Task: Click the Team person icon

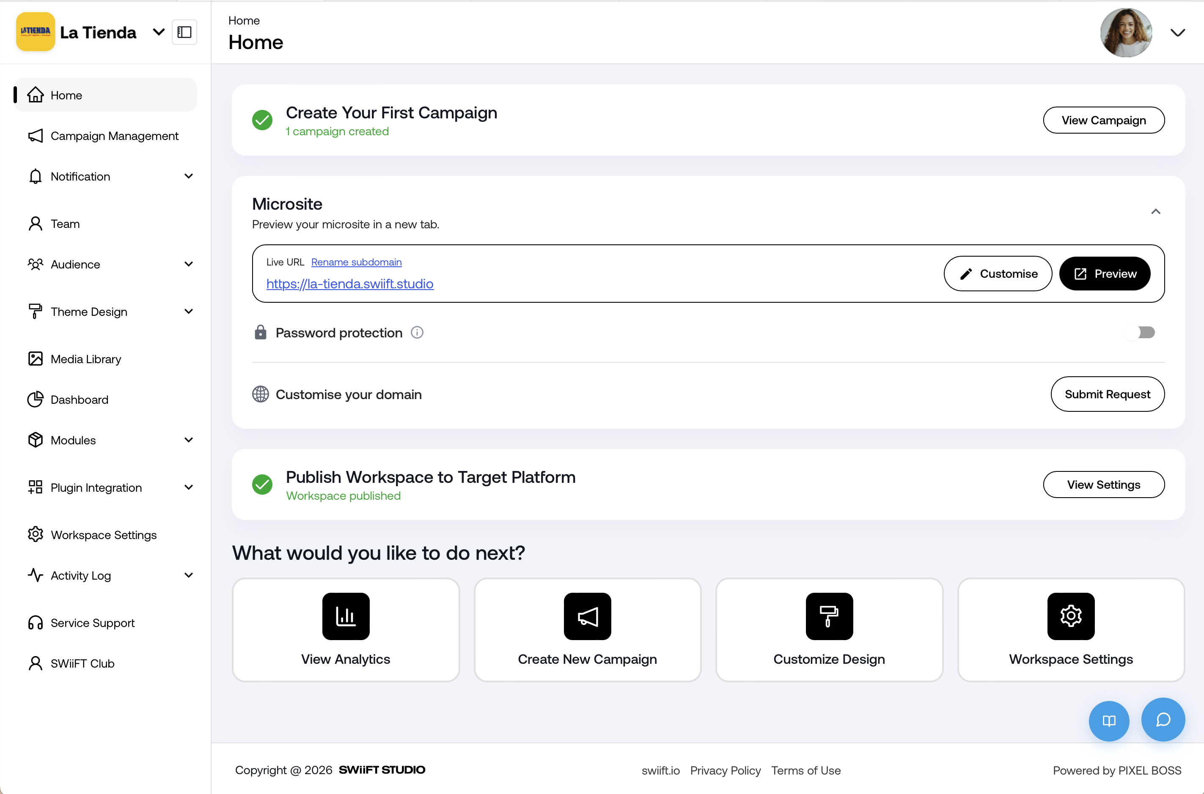Action: (x=36, y=223)
